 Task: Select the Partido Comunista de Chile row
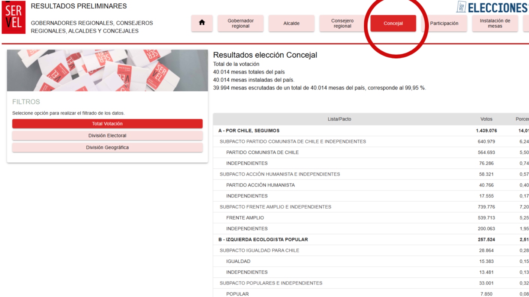click(x=262, y=152)
